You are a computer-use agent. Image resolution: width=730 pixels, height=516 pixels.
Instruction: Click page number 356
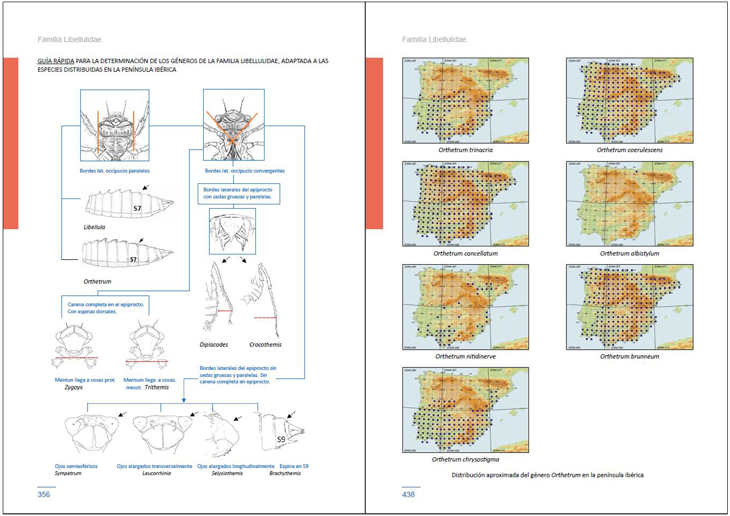coord(43,495)
